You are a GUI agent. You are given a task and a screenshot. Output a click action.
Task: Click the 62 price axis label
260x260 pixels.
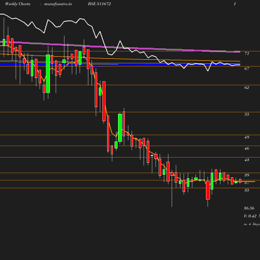[247, 87]
